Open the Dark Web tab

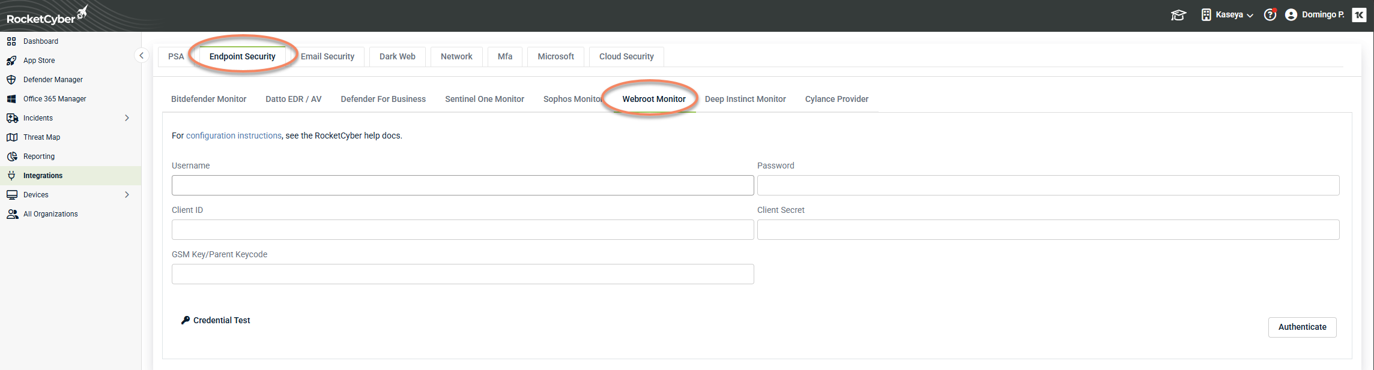tap(398, 56)
